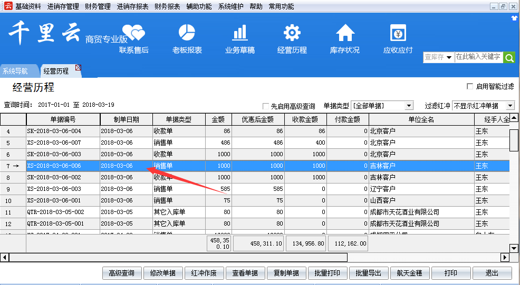The image size is (520, 285).
Task: Expand the 单据类型 dropdown
Action: point(409,106)
